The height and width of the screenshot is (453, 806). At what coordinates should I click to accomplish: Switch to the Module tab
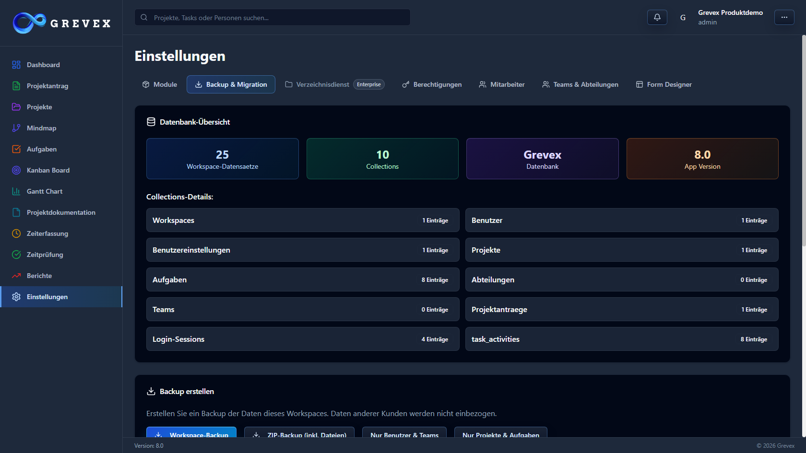(x=160, y=84)
